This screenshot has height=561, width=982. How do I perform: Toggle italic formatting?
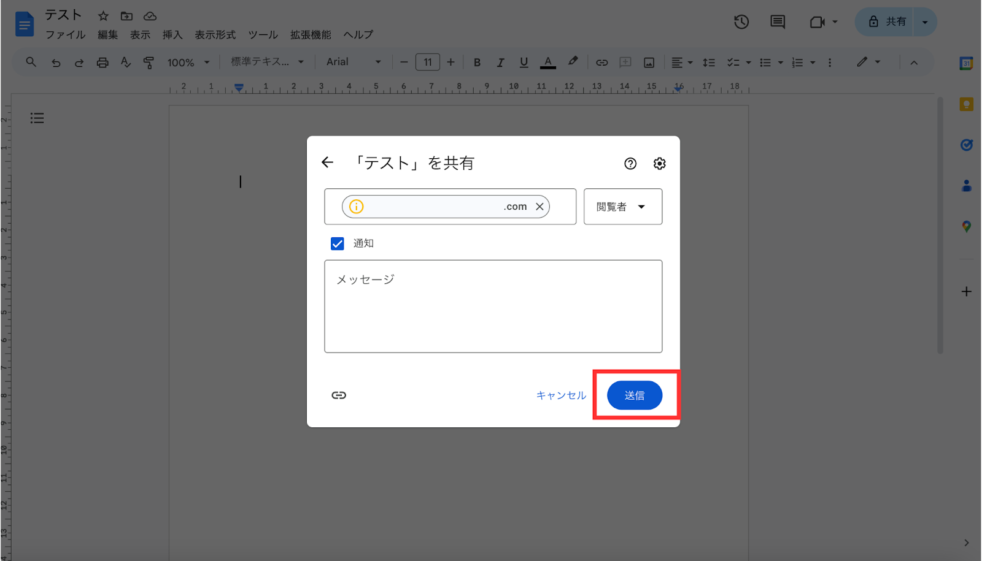tap(500, 63)
